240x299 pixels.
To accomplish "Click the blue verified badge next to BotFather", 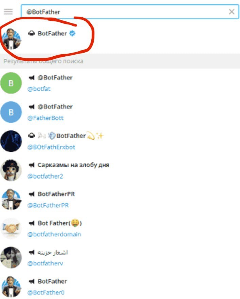I will [72, 33].
